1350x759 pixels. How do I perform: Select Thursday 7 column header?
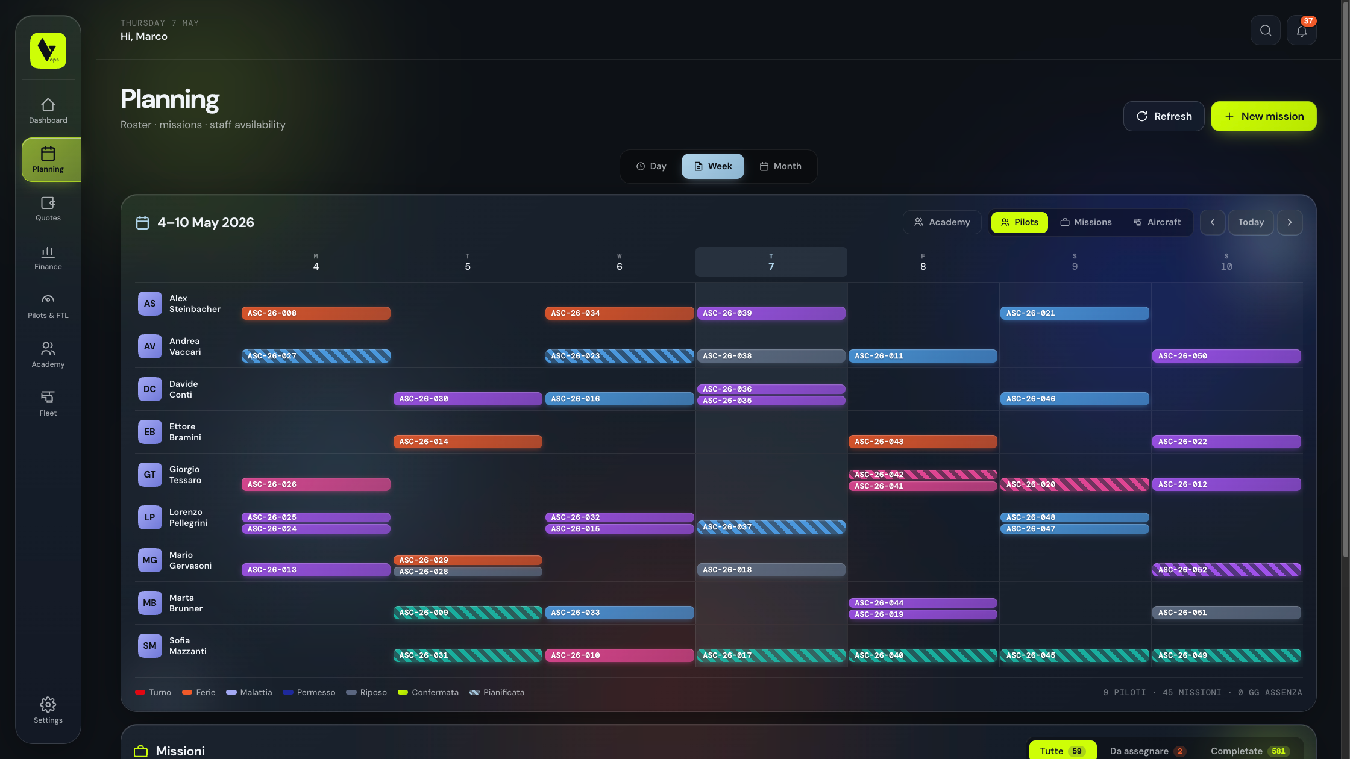(771, 262)
